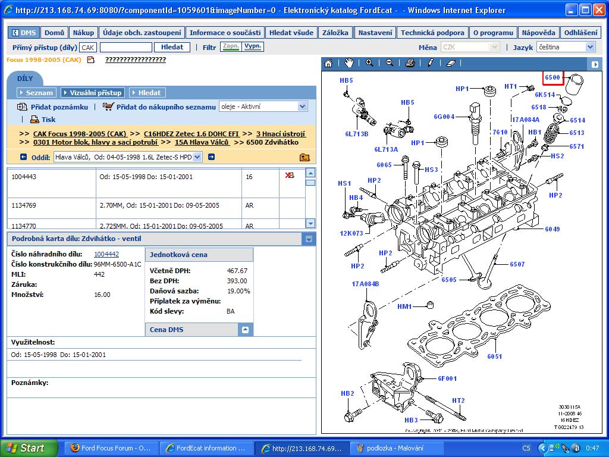The height and width of the screenshot is (457, 609).
Task: Select the eraser tool in diagram toolbar
Action: tap(450, 63)
